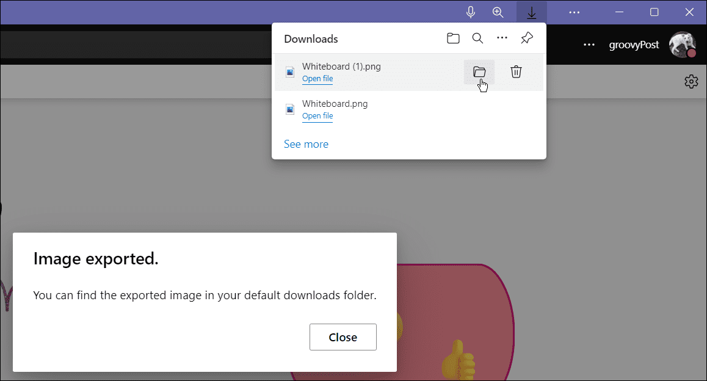Image resolution: width=707 pixels, height=381 pixels.
Task: Delete Whiteboard (1).png with the trash icon
Action: point(516,71)
